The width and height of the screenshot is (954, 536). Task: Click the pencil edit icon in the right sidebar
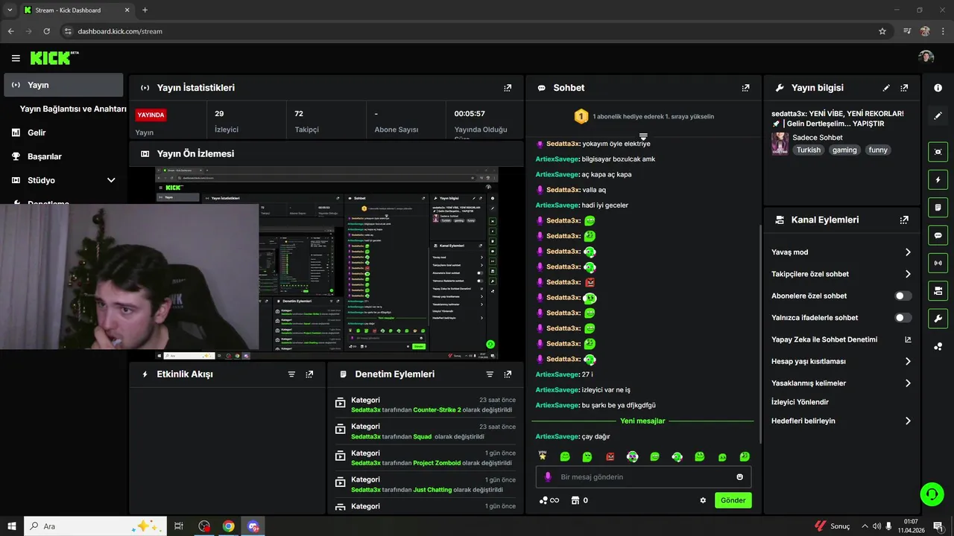(938, 116)
